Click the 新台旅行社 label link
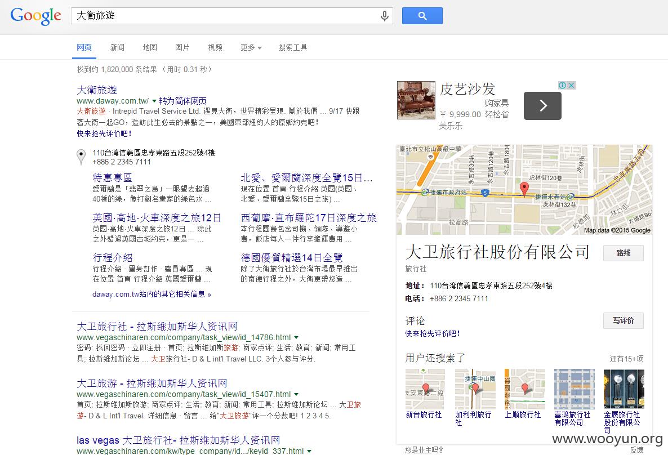 (424, 414)
